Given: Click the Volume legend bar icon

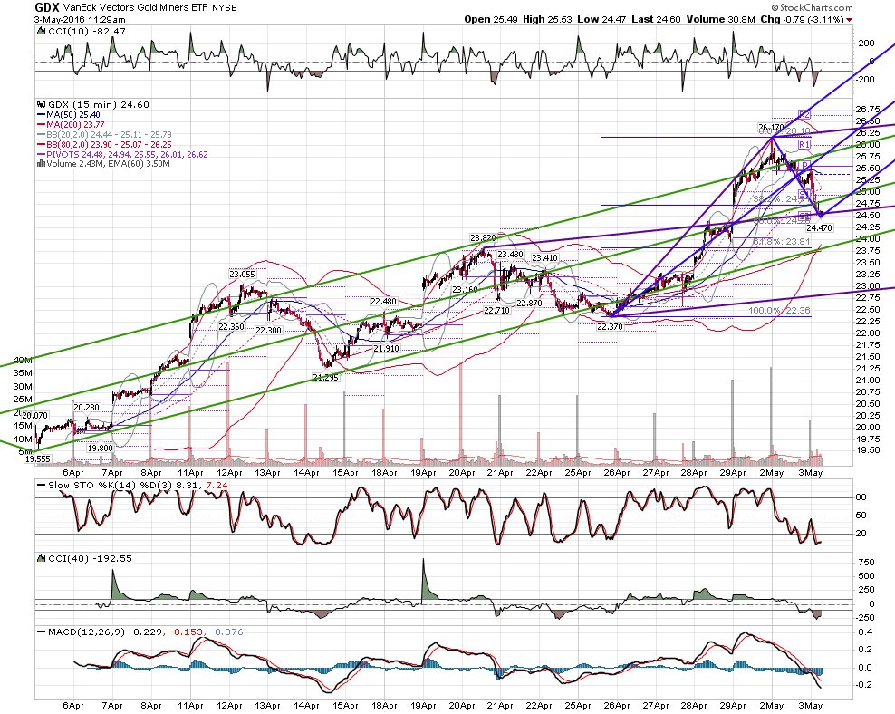Looking at the screenshot, I should pos(41,164).
